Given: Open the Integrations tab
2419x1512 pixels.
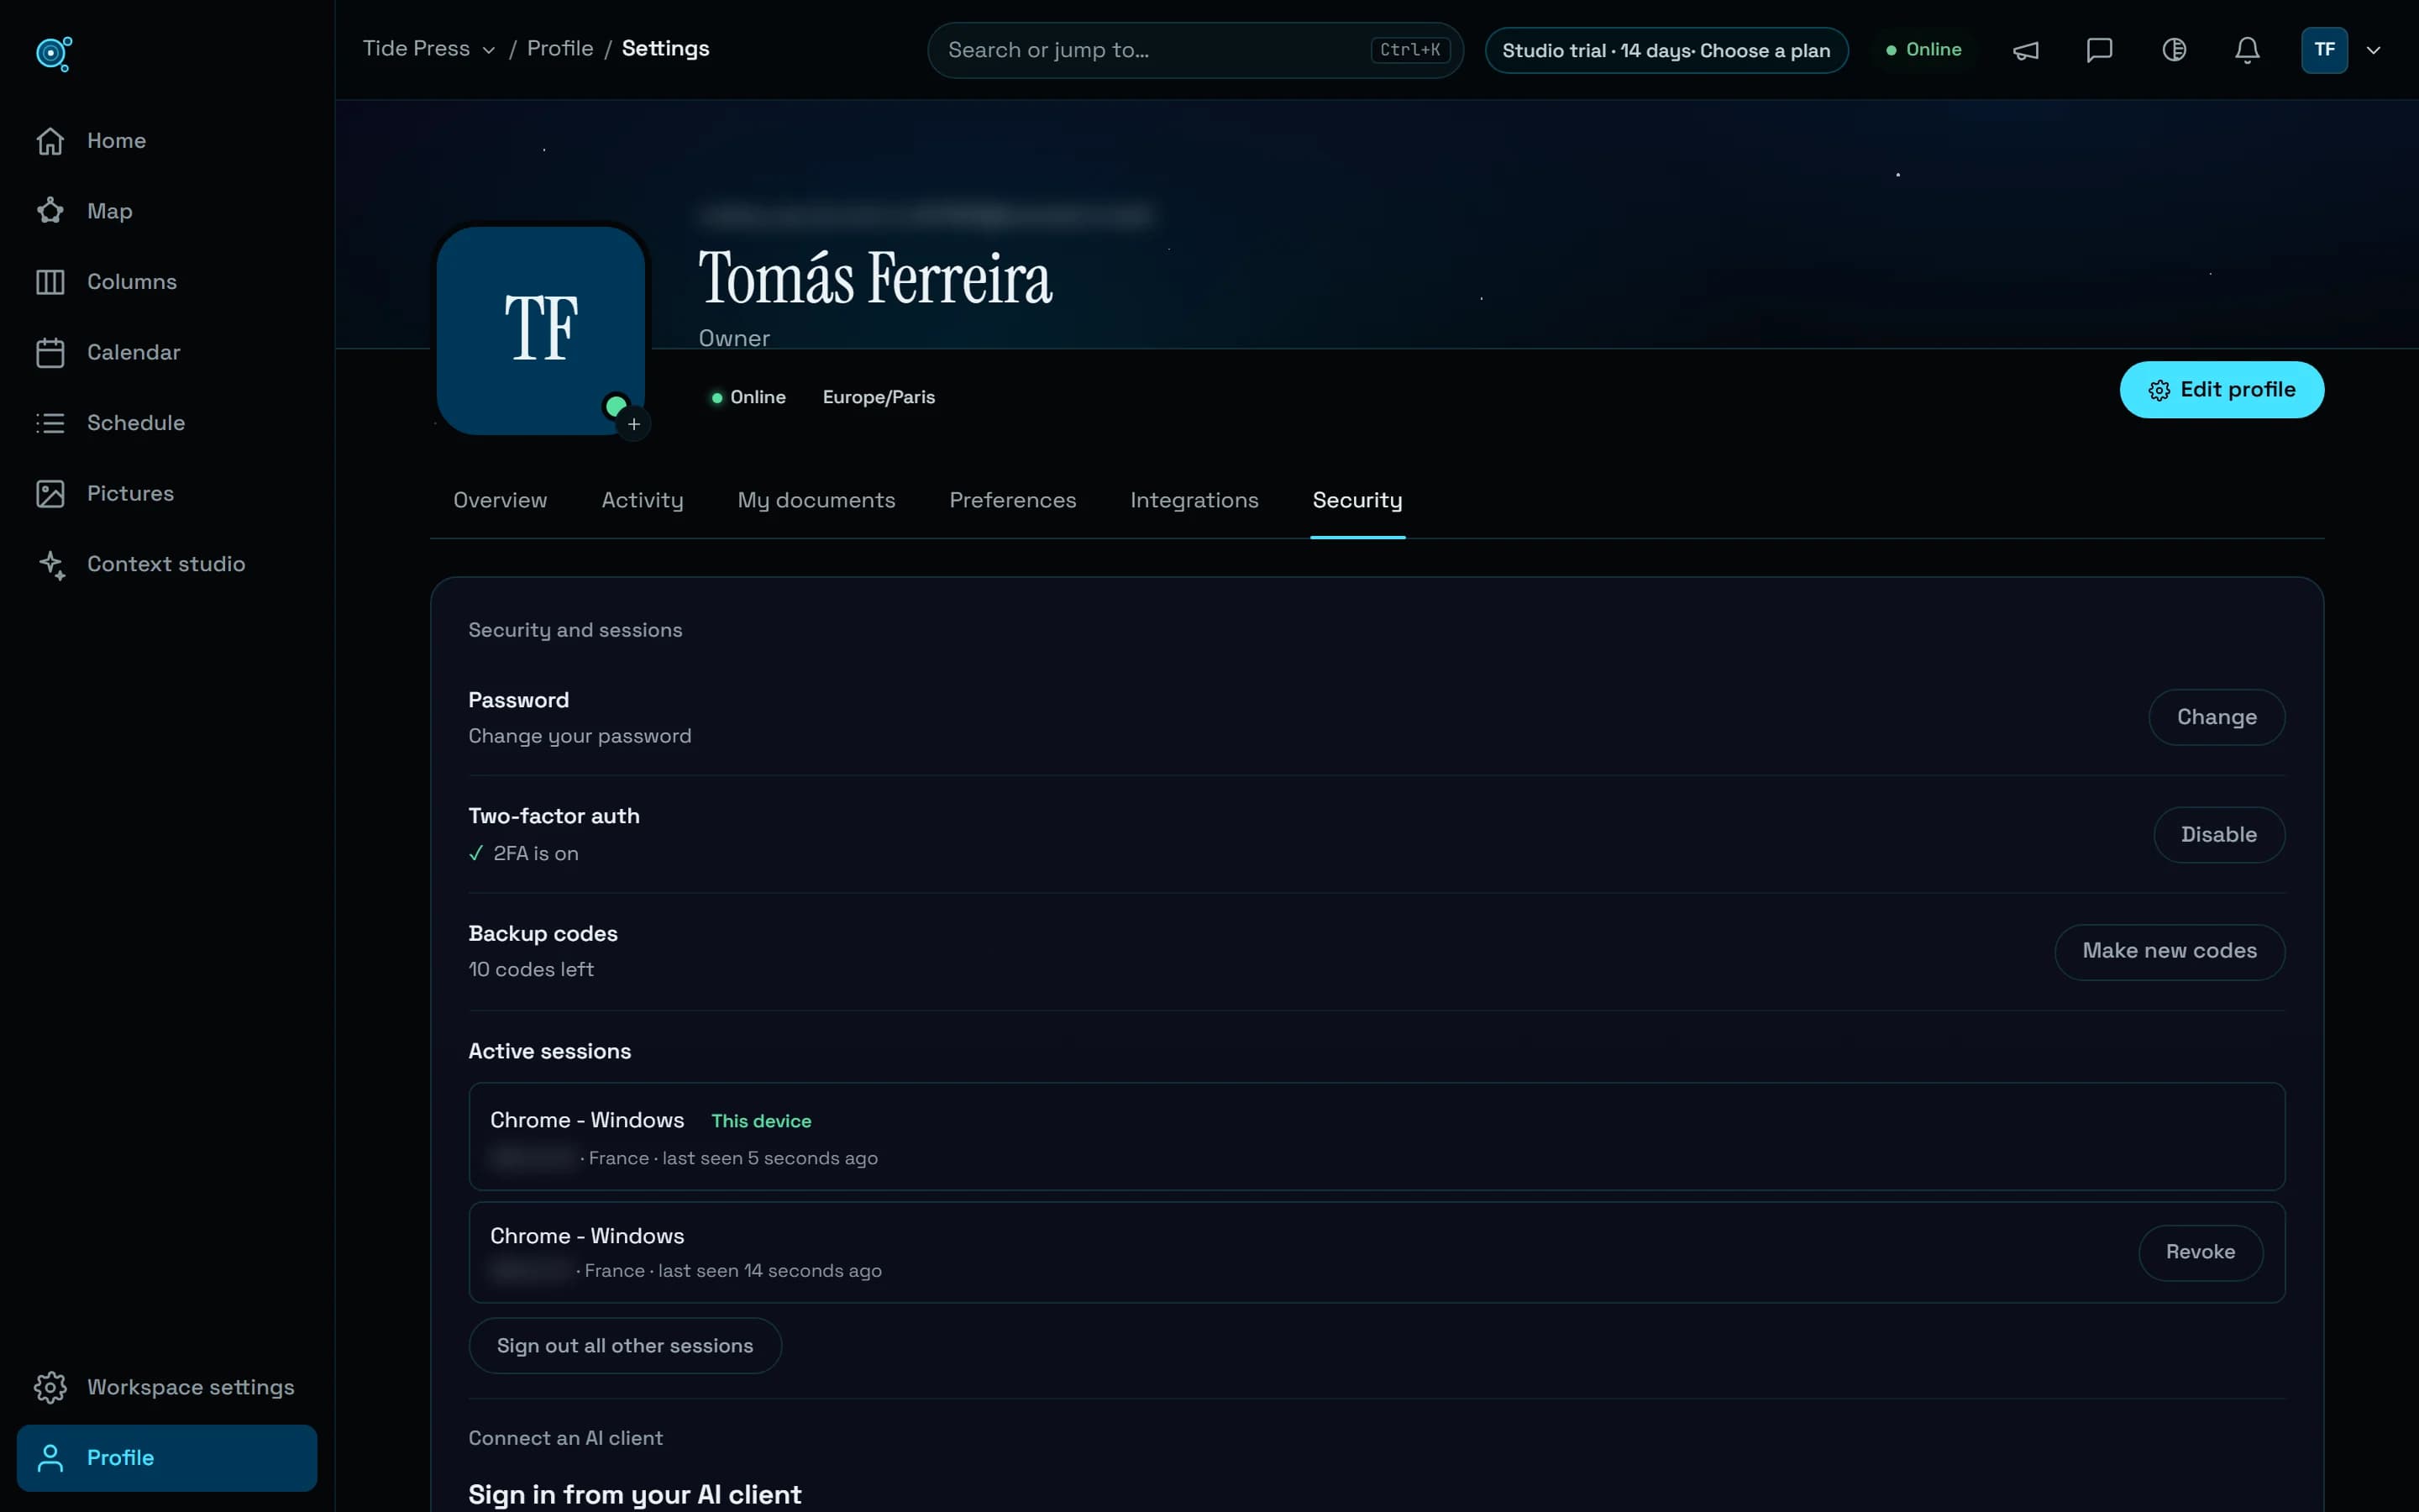Looking at the screenshot, I should tap(1194, 500).
